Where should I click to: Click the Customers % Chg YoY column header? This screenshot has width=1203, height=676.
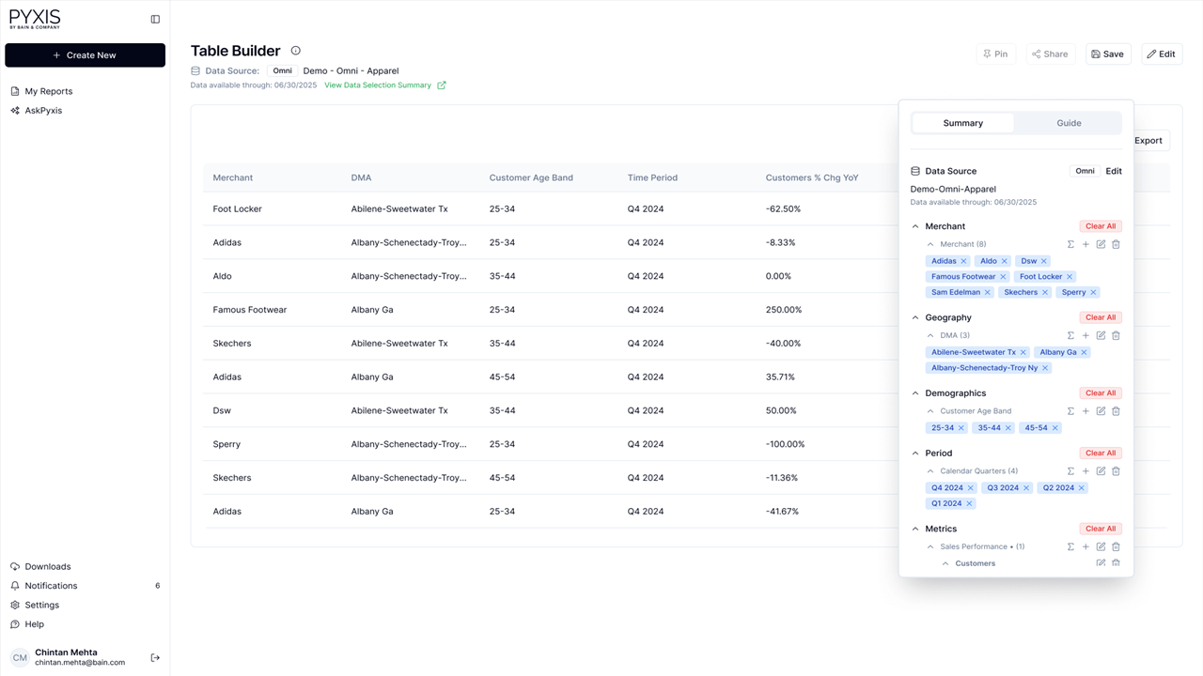[x=811, y=177]
